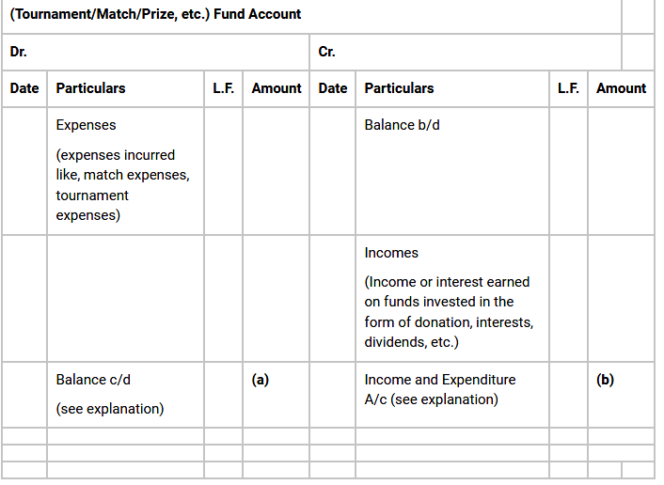Click the debit-side Date column header
This screenshot has width=664, height=485.
click(x=24, y=88)
